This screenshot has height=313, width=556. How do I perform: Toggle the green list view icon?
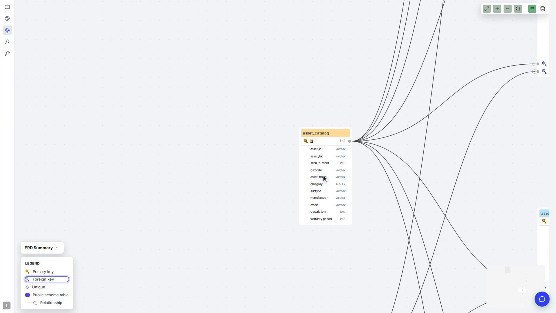[532, 9]
